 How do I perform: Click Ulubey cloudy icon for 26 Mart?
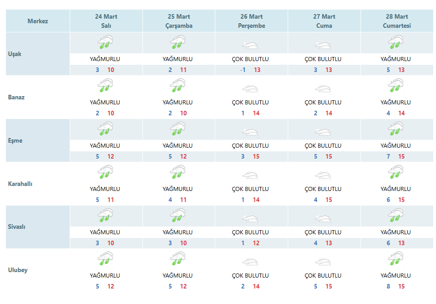click(x=250, y=262)
